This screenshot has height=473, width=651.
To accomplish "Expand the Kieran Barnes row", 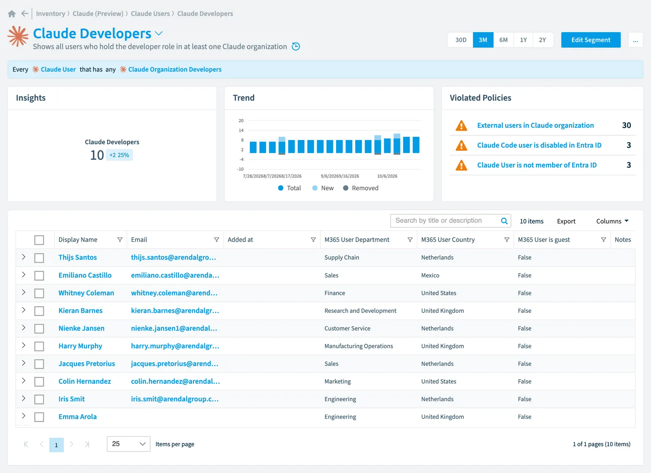I will click(x=24, y=310).
